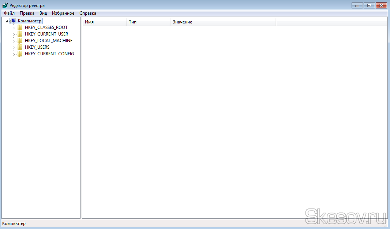The image size is (390, 229).
Task: Select the HKEY_CURRENT_CONFIG key label
Action: tap(49, 54)
